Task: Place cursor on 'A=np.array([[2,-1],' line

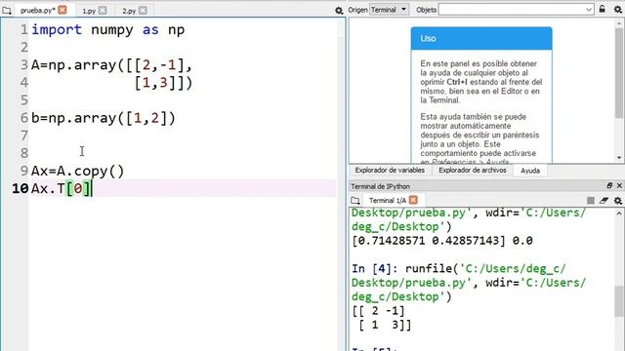Action: (111, 65)
